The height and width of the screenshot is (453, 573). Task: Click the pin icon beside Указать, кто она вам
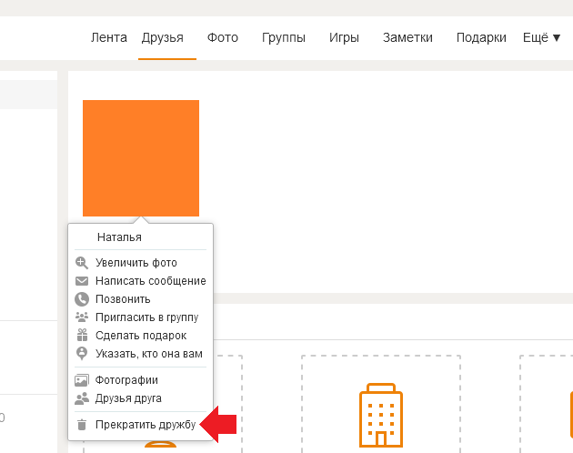[x=82, y=354]
